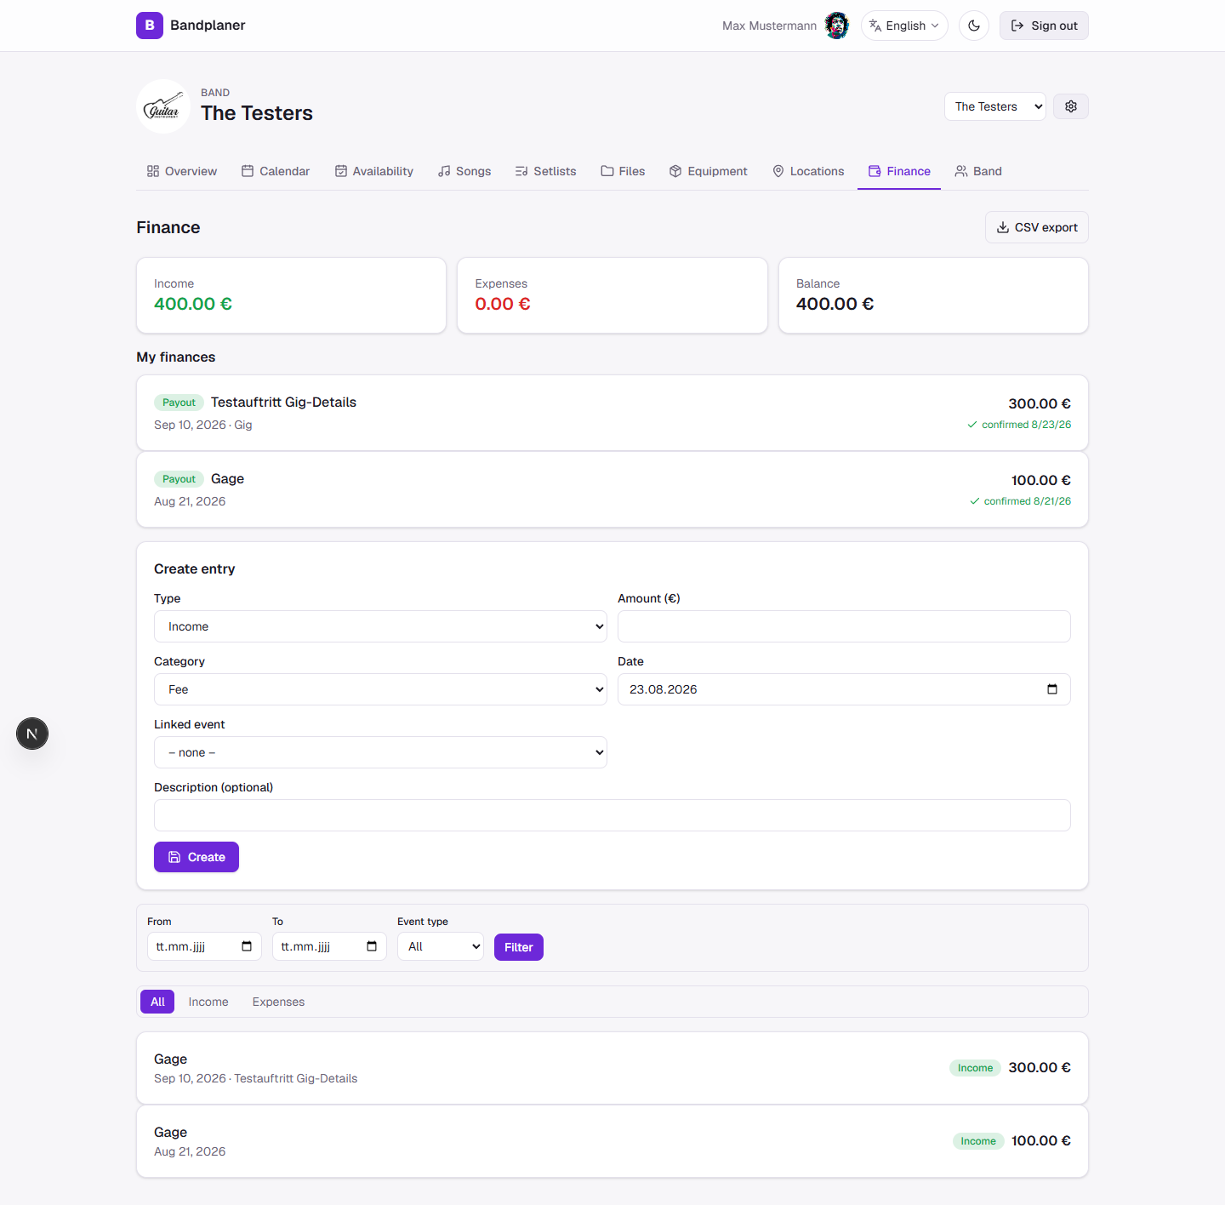Screen dimensions: 1225x1205
Task: Select the Finance tab
Action: click(x=899, y=171)
